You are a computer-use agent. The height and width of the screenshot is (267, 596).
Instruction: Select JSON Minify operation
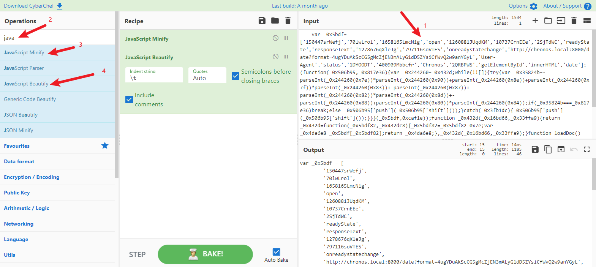pyautogui.click(x=57, y=130)
